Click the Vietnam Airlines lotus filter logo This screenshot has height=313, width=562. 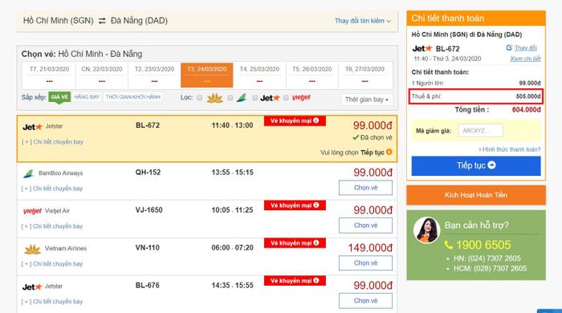(214, 98)
